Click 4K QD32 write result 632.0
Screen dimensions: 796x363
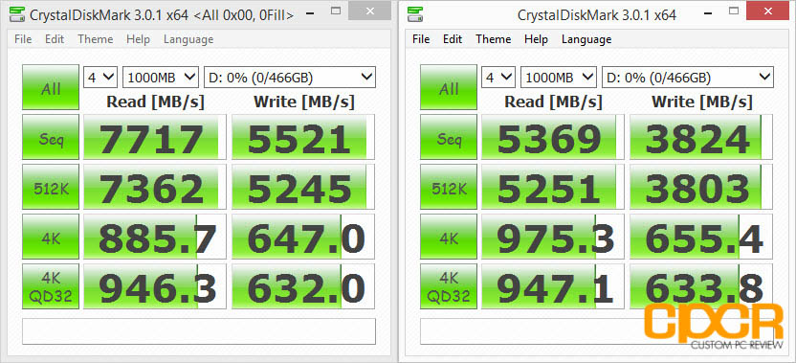[x=303, y=286]
